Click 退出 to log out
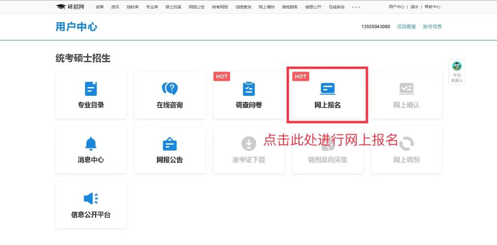The image size is (497, 245). tap(414, 7)
